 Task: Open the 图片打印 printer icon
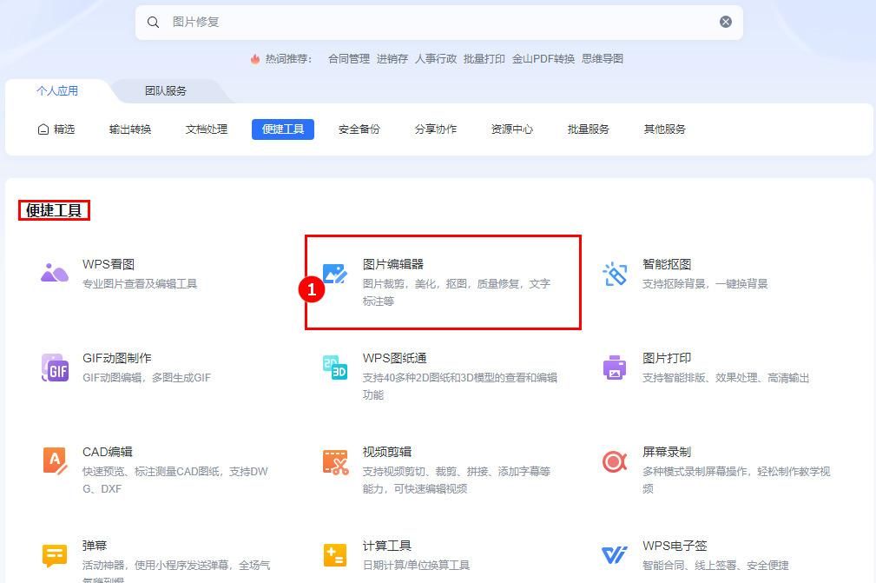click(x=615, y=368)
